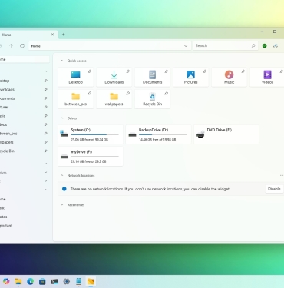284x288 pixels.
Task: Select Documents in the sidebar
Action: tap(25, 98)
